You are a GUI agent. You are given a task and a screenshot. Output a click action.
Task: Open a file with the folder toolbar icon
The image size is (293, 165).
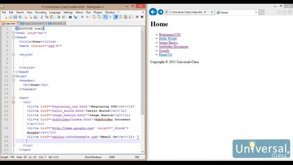tap(10, 17)
